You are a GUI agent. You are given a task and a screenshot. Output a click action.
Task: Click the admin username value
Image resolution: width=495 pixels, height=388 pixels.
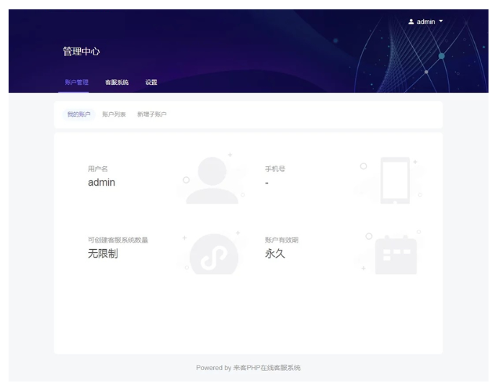pyautogui.click(x=102, y=182)
